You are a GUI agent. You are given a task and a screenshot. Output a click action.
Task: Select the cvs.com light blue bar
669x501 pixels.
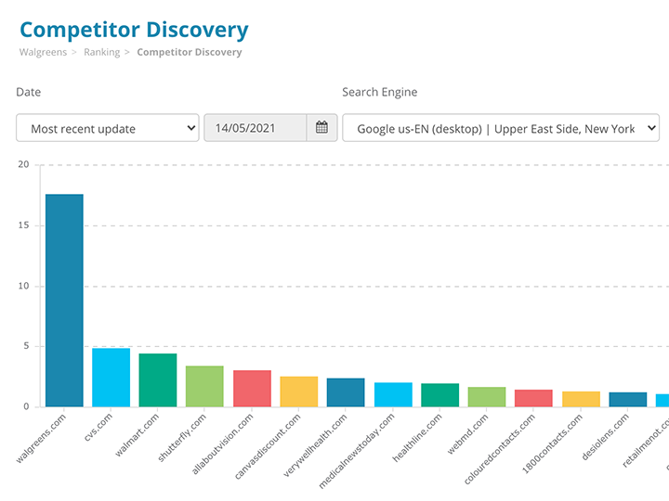[111, 378]
